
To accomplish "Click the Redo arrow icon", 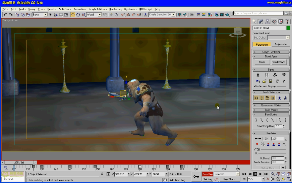I will coord(11,14).
